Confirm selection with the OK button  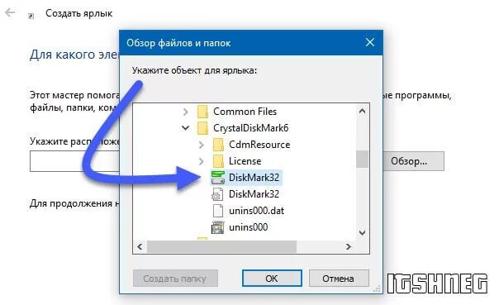click(272, 279)
